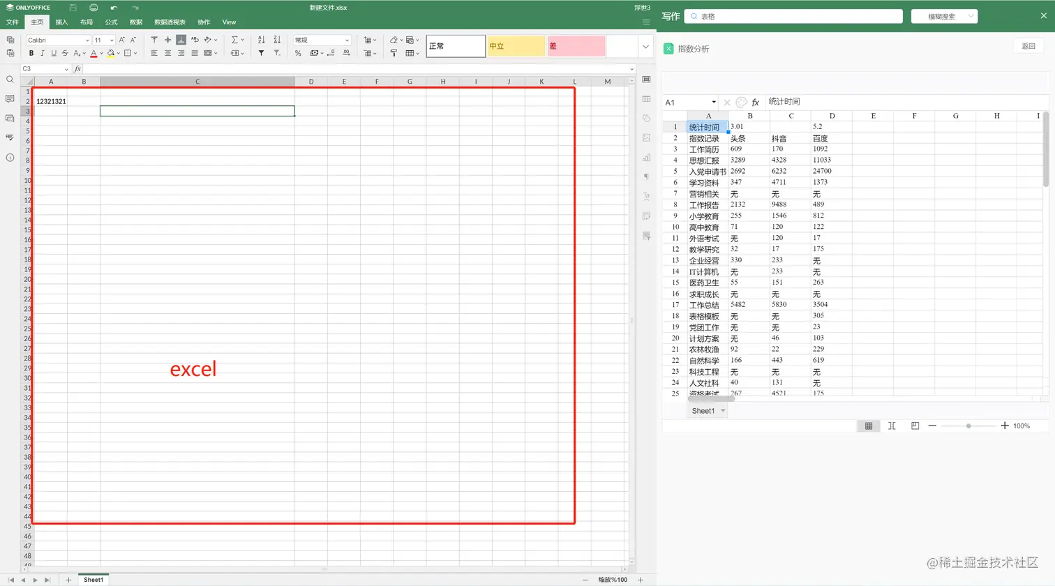Apply the Filter funnel icon
This screenshot has height=586, width=1055.
coord(262,53)
